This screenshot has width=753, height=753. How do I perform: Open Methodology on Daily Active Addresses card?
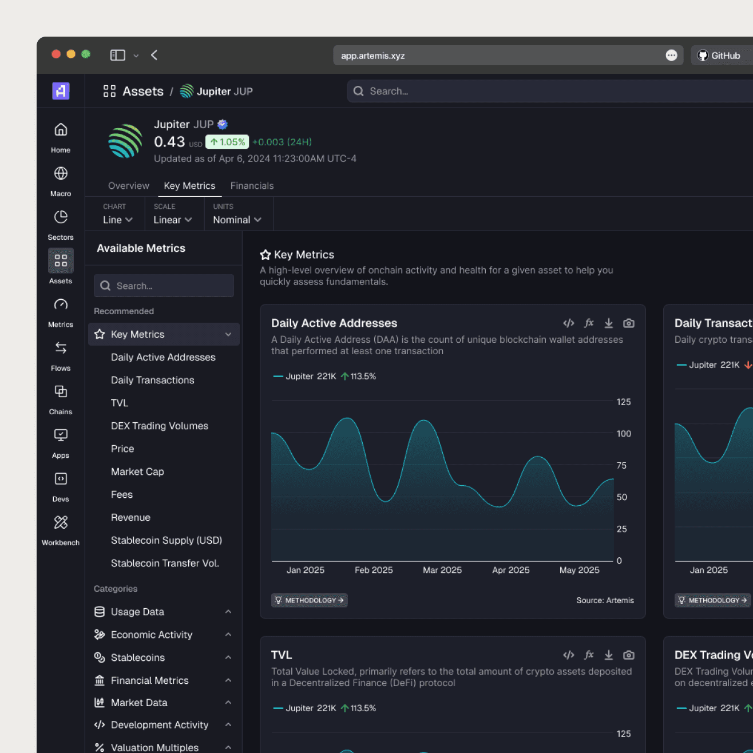click(x=310, y=600)
